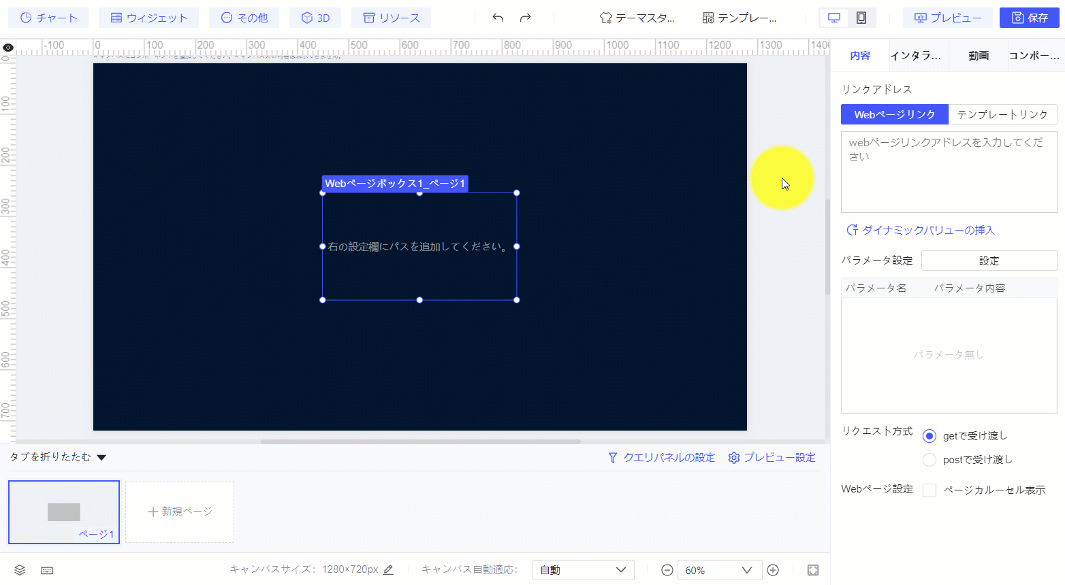Enable ページカルーセル表示 checkbox

(929, 490)
